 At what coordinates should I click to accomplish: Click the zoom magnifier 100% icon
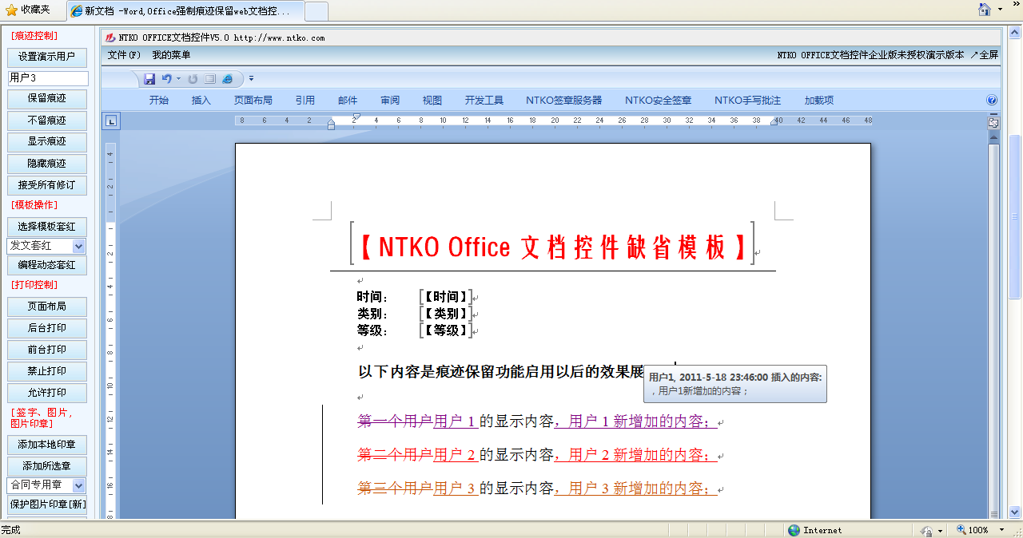click(960, 531)
